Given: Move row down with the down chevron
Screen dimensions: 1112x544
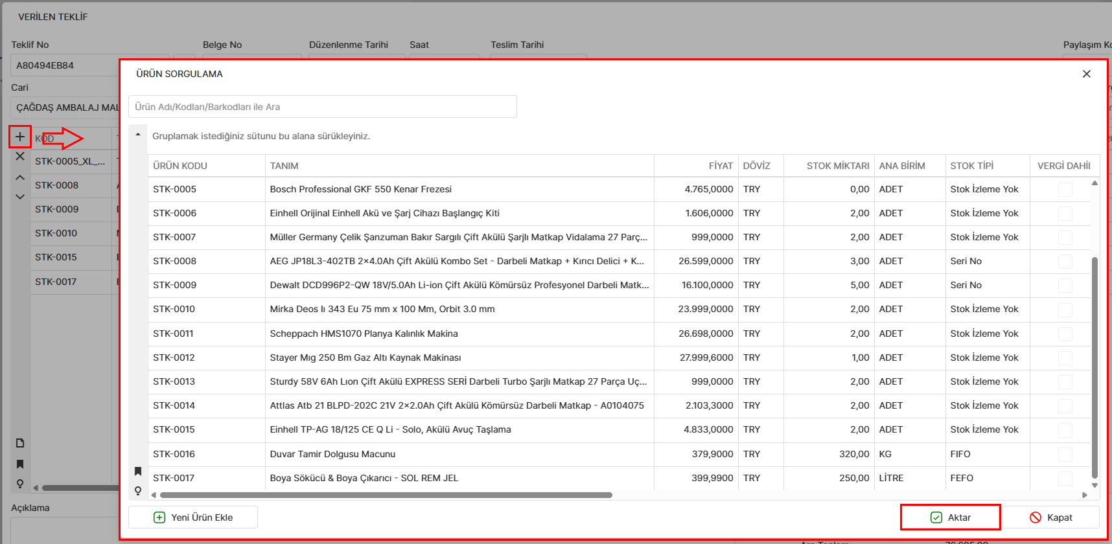Looking at the screenshot, I should 20,197.
